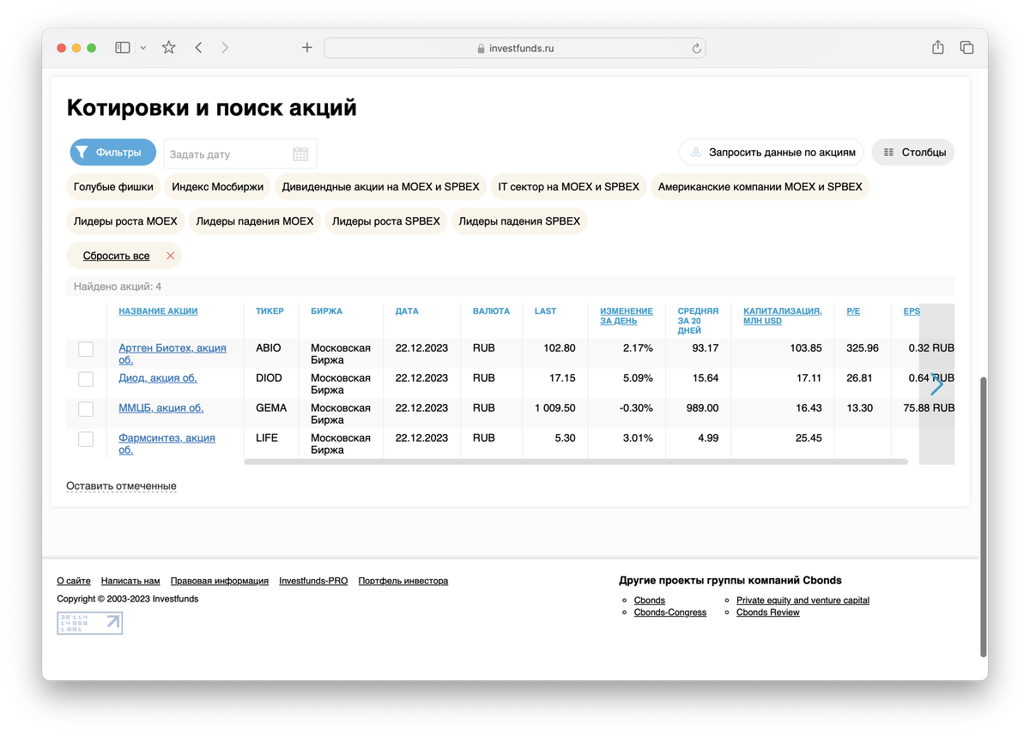Image resolution: width=1030 pixels, height=736 pixels.
Task: Open Написать нам footer link
Action: click(x=130, y=582)
